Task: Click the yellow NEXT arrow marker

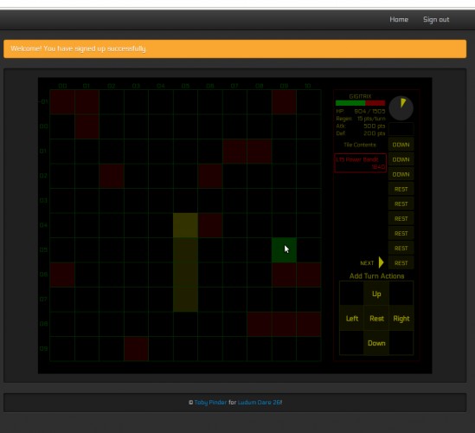Action: pos(381,262)
